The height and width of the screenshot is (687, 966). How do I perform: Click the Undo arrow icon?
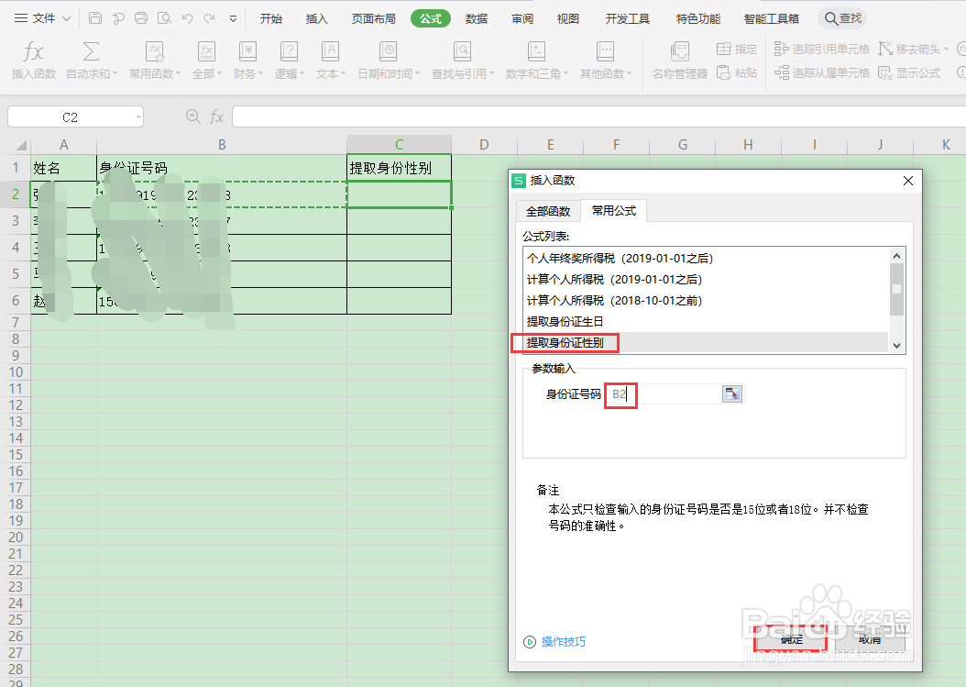coord(187,18)
